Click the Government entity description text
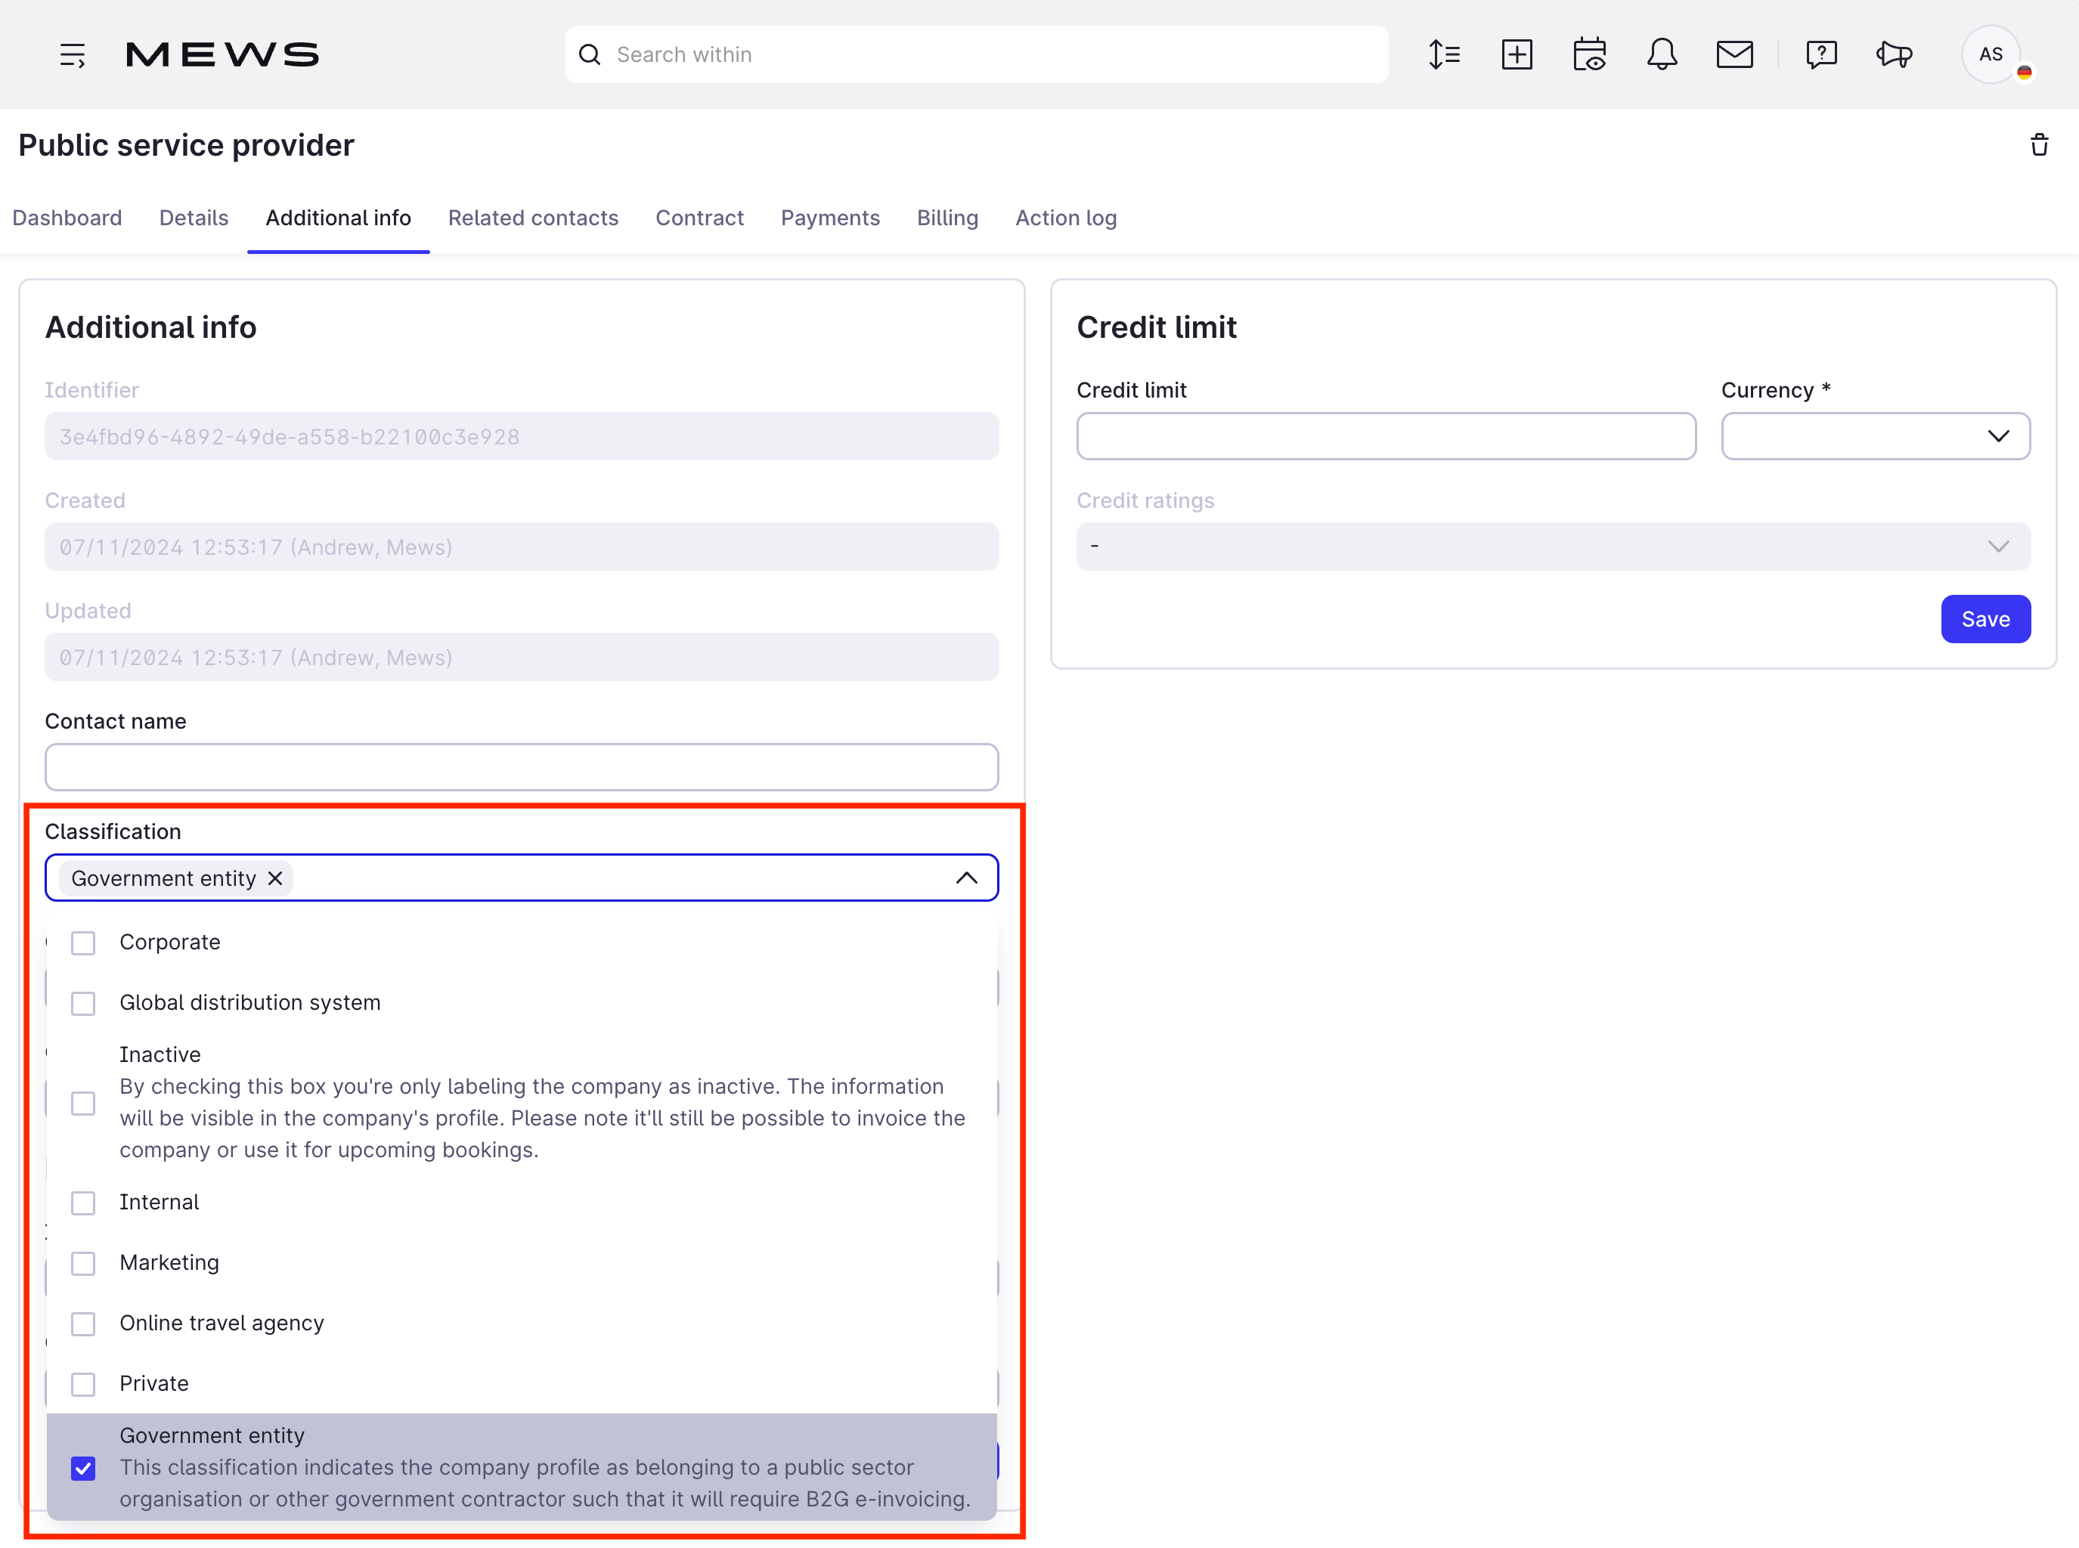2079x1548 pixels. [x=544, y=1483]
